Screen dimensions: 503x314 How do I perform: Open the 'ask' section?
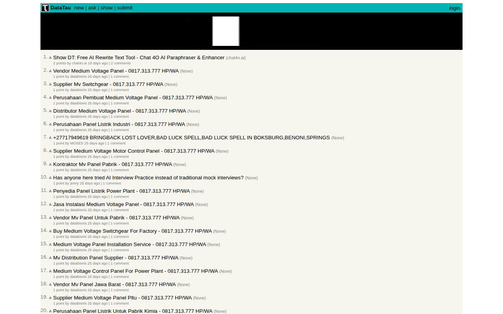(x=92, y=7)
